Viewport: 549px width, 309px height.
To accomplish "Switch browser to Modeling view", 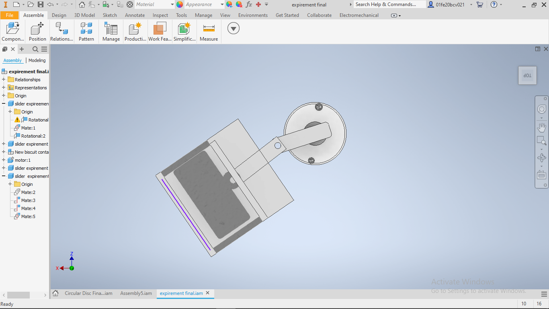I will point(37,60).
